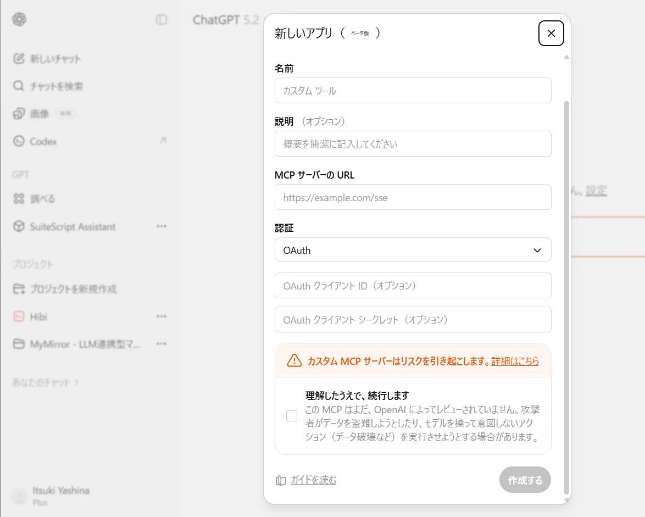Screen dimensions: 645x517
Task: Click the 名前 input field
Action: [413, 91]
